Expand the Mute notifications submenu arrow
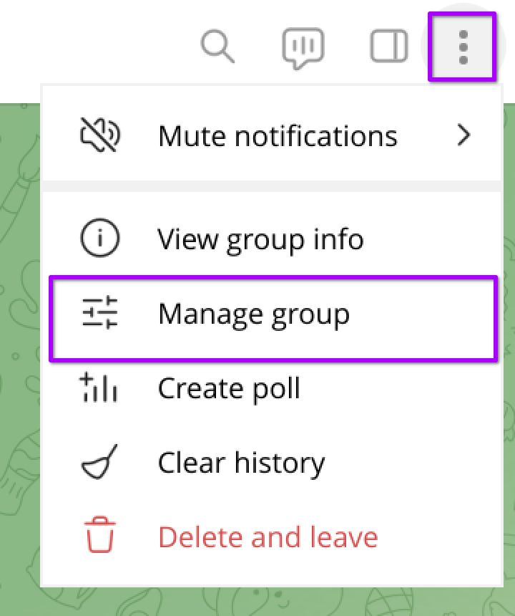 pyautogui.click(x=464, y=135)
